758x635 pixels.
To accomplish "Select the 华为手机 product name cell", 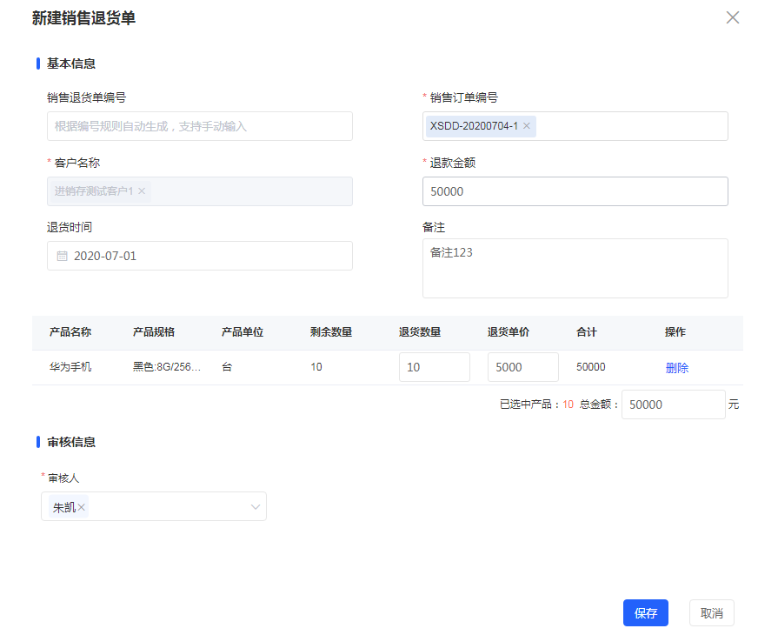I will click(70, 367).
